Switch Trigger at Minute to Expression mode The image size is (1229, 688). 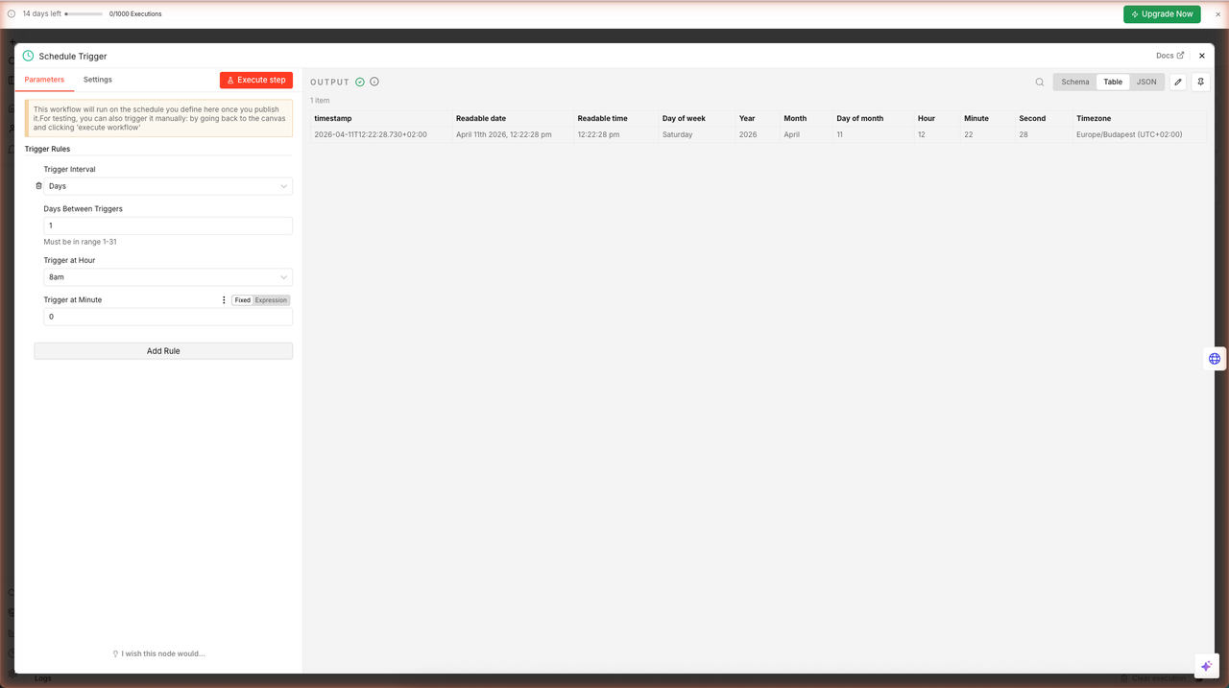[271, 300]
